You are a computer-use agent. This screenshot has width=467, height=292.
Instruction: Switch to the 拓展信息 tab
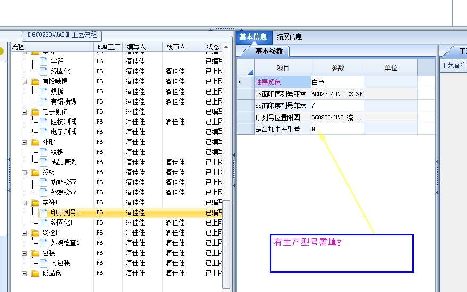[x=289, y=37]
